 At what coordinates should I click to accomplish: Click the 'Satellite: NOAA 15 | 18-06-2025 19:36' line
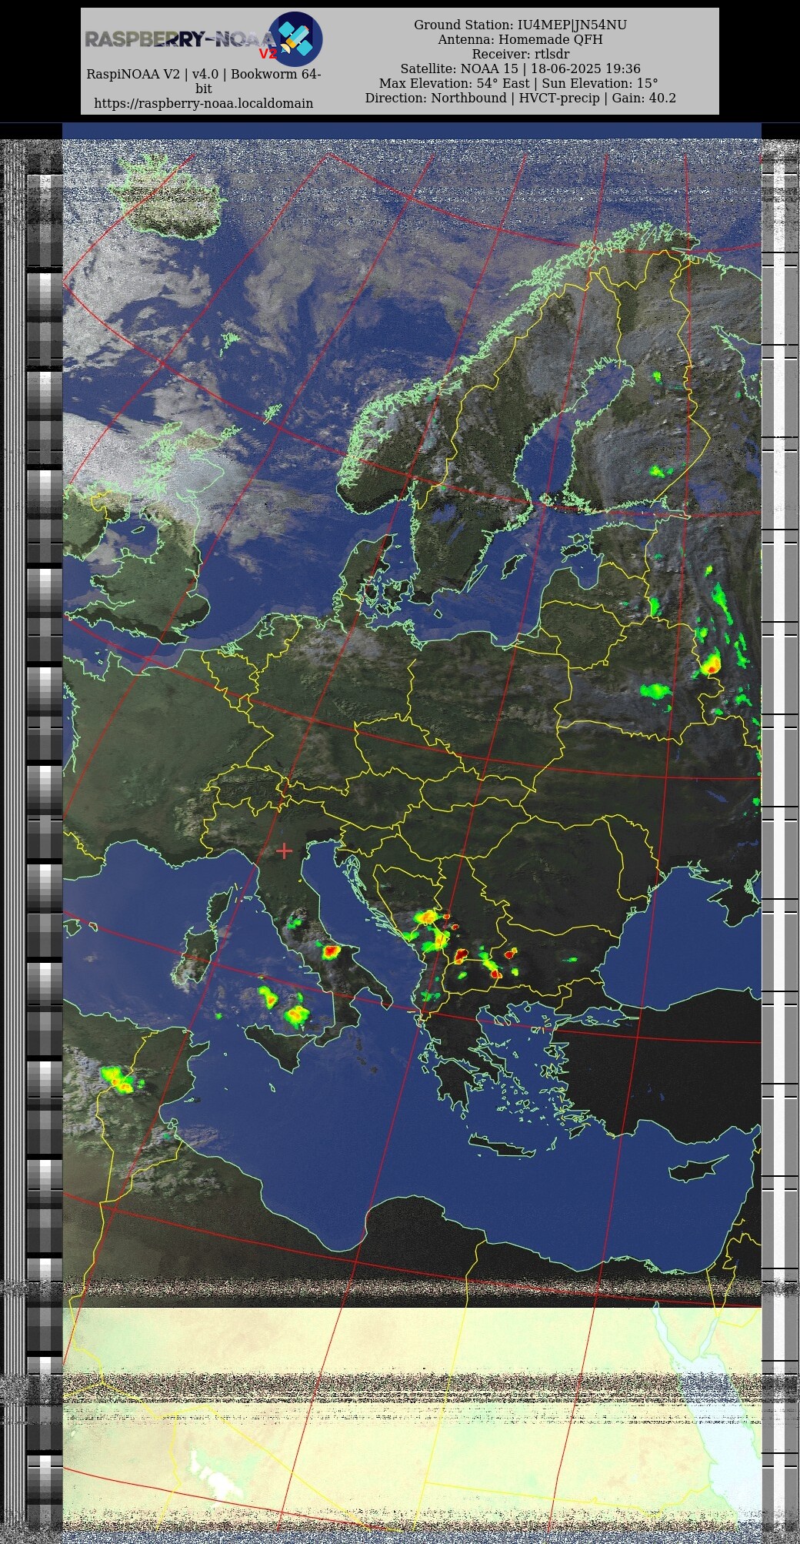click(x=521, y=69)
